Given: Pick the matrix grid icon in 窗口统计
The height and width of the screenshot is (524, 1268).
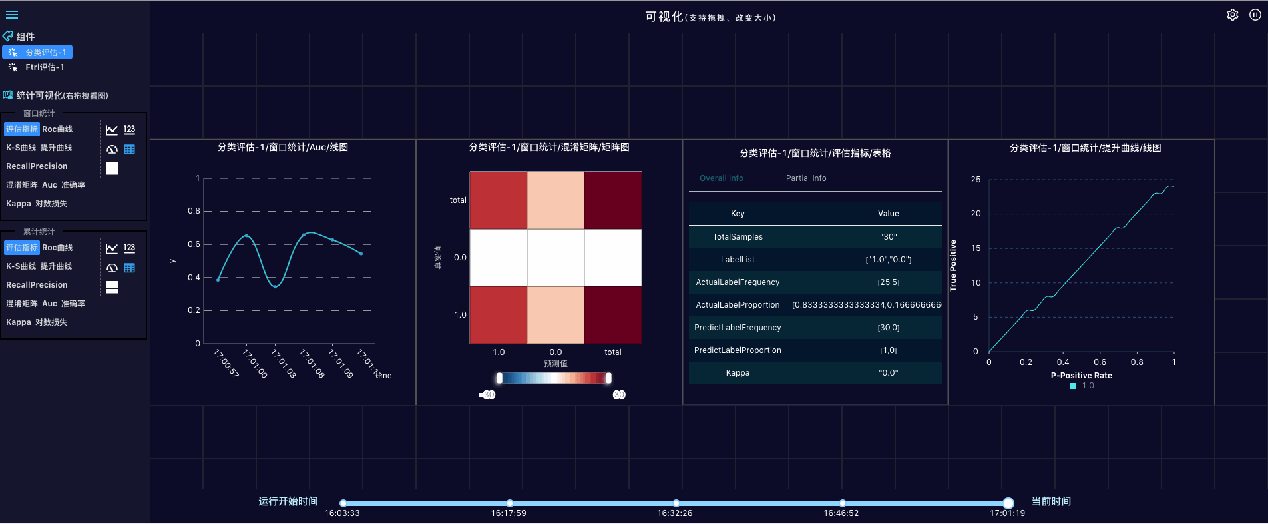Looking at the screenshot, I should coord(112,168).
